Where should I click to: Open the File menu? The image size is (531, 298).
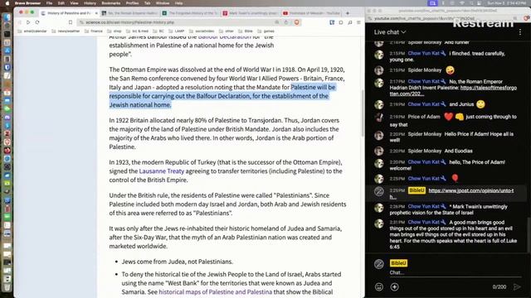(x=50, y=3)
